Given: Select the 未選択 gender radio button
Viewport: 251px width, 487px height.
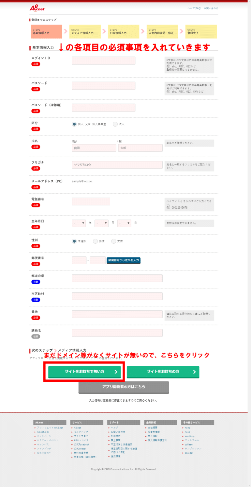Looking at the screenshot, I should tap(74, 241).
